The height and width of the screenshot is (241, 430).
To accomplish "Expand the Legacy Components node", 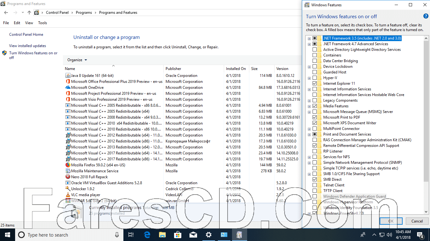I will point(309,101).
